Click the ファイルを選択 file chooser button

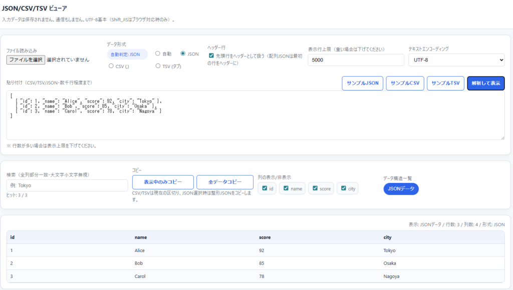point(26,59)
